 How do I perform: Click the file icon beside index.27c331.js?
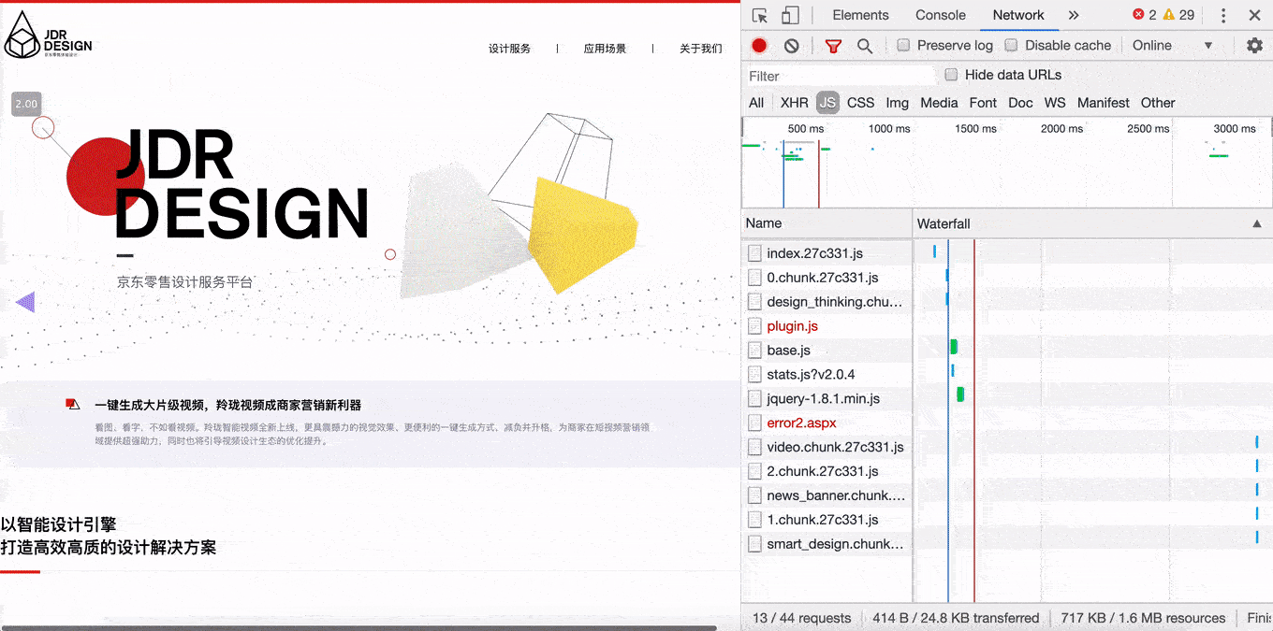(754, 253)
